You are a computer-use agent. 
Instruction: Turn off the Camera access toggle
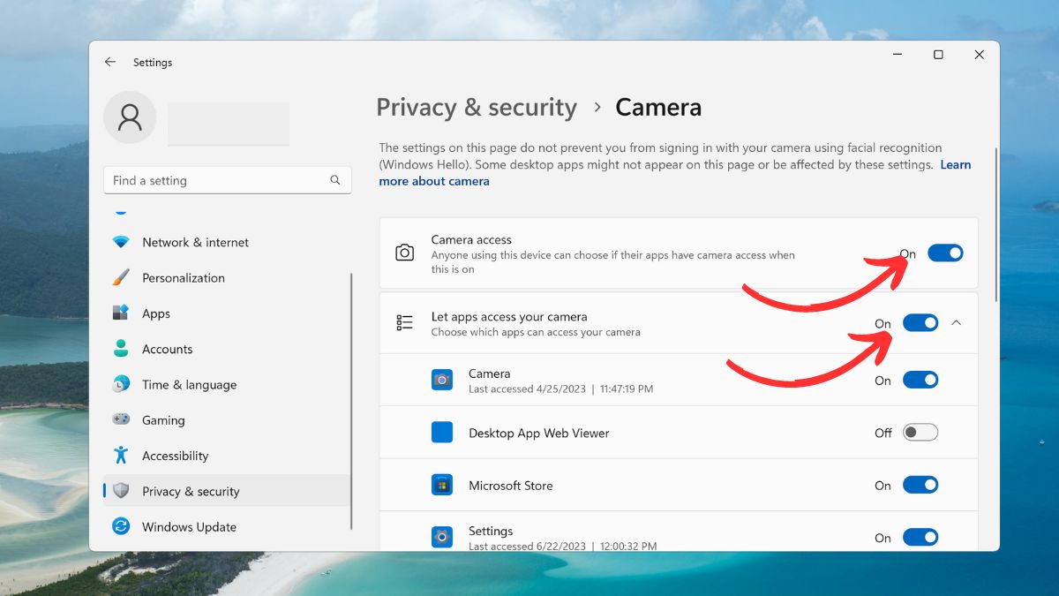[x=945, y=253]
